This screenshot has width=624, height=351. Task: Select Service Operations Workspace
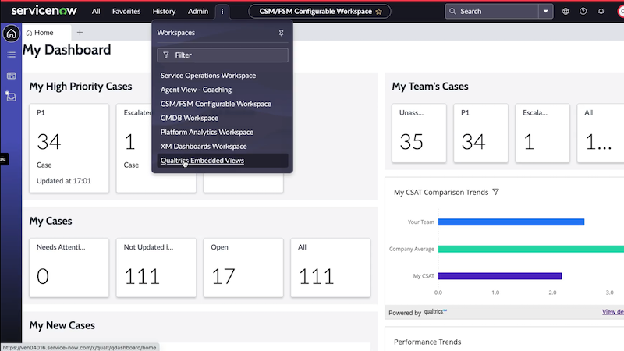pos(208,75)
